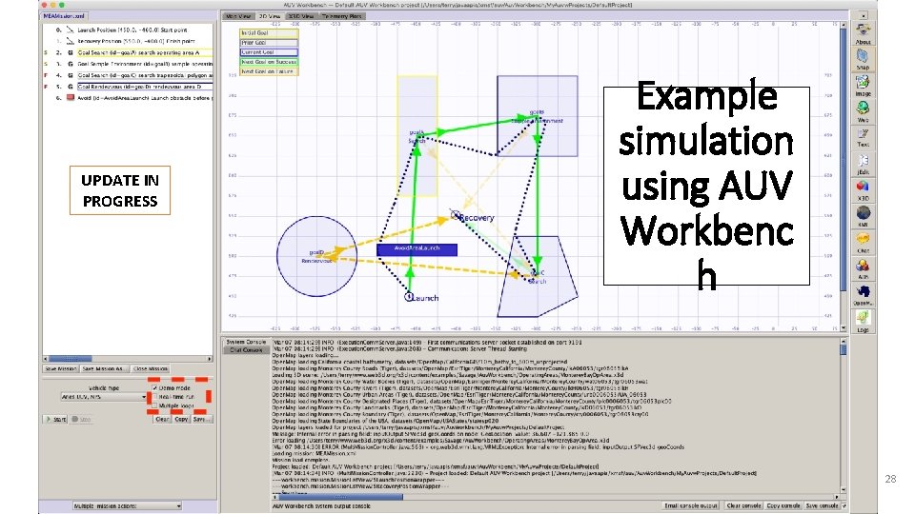The width and height of the screenshot is (915, 514).
Task: Switch to the Main View tab
Action: (238, 16)
